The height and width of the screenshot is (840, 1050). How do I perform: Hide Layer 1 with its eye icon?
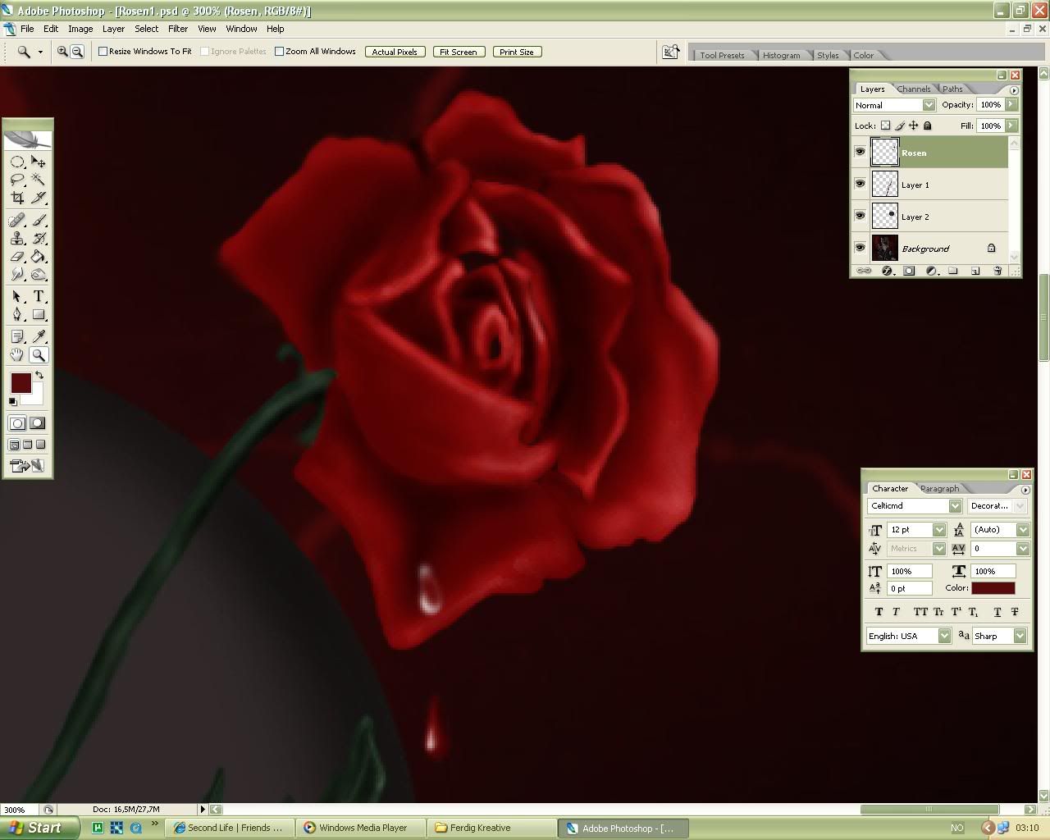click(860, 184)
